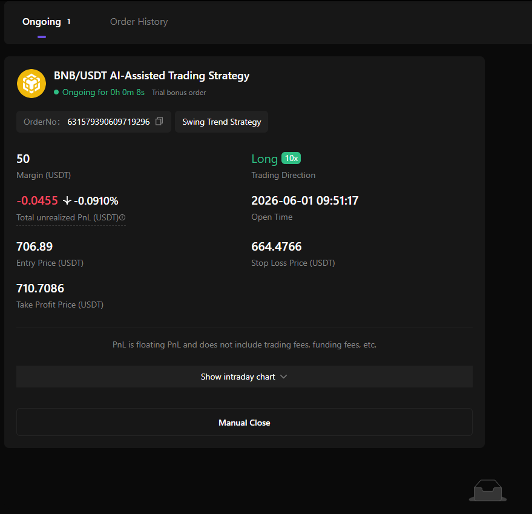Click the Take Profit Price (USDT) label

tap(60, 305)
